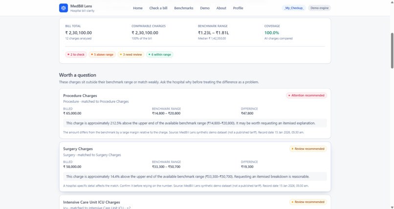Click the 'Worth a question' heading
The height and width of the screenshot is (209, 394).
click(77, 75)
